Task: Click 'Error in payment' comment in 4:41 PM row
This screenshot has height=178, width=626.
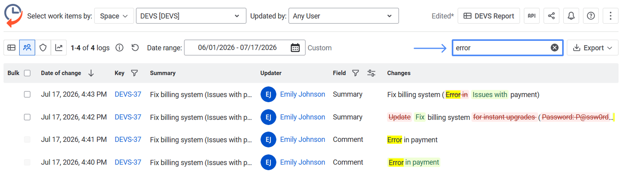Action: [x=412, y=140]
